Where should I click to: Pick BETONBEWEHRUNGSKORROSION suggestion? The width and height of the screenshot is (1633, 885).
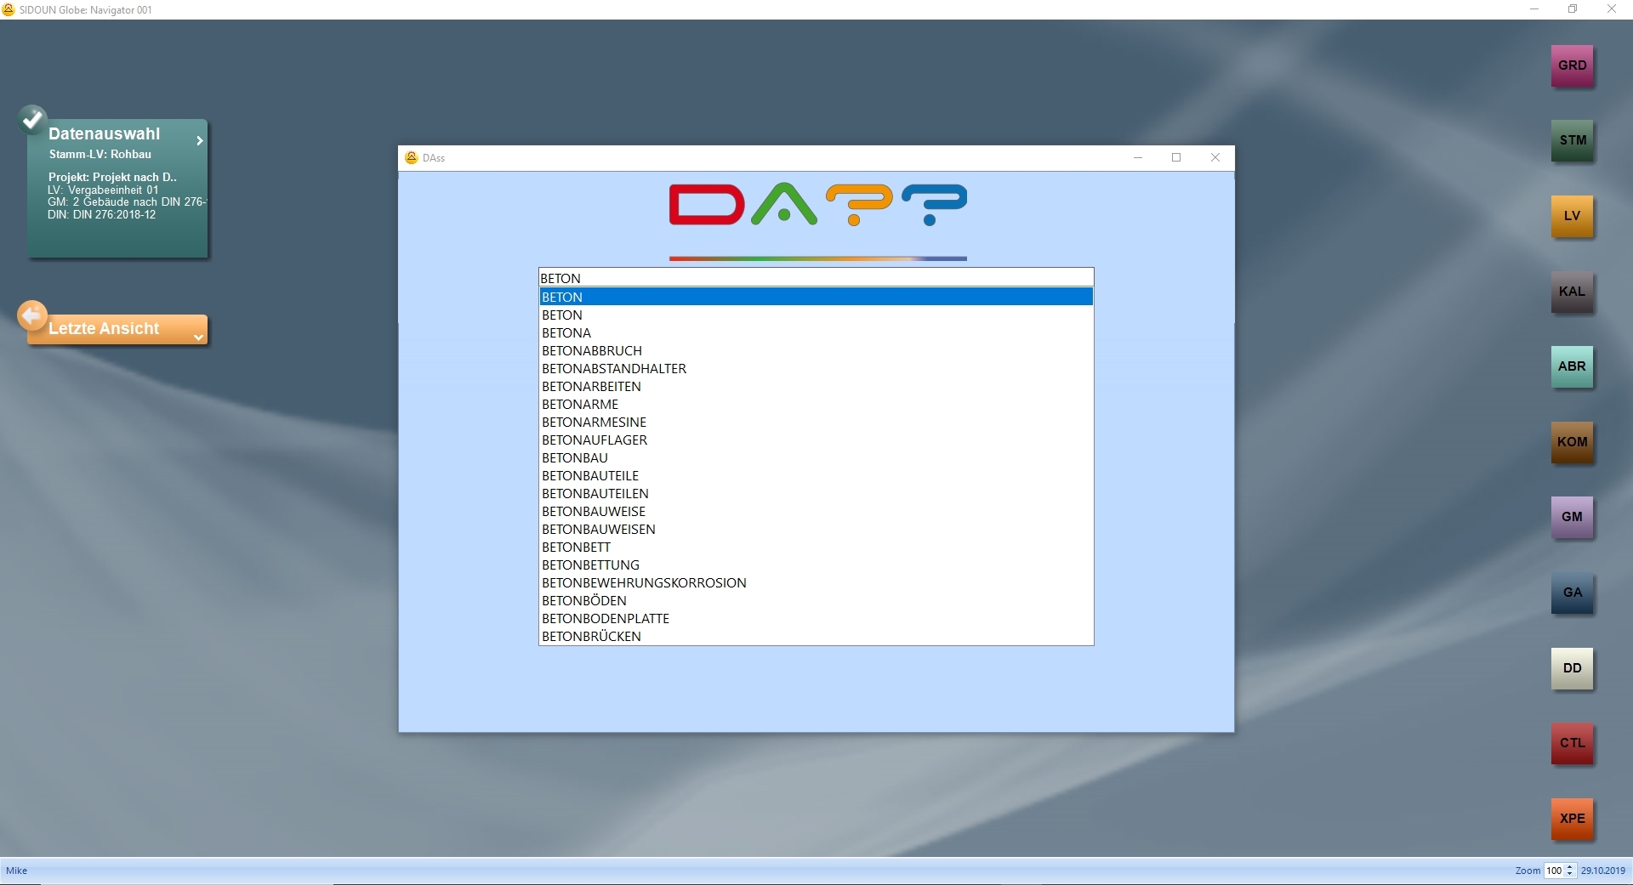click(x=816, y=582)
